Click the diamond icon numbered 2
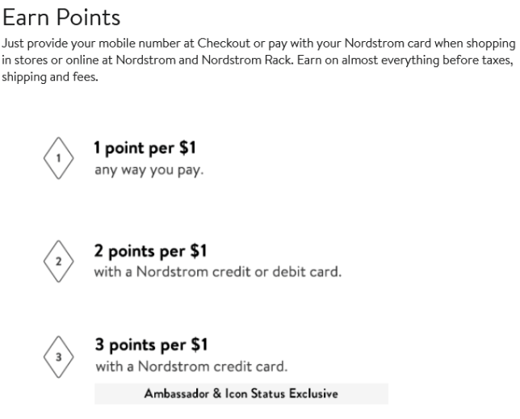This screenshot has width=520, height=419. (x=58, y=262)
